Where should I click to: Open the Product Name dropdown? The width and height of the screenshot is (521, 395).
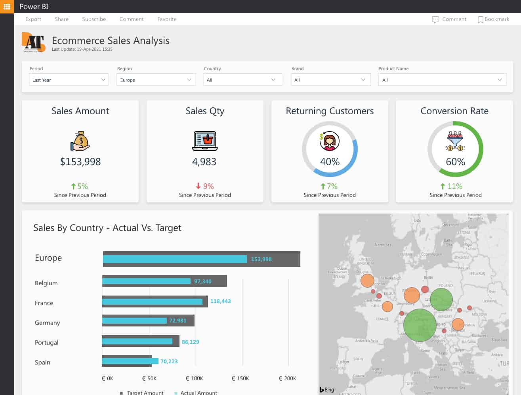pyautogui.click(x=442, y=80)
